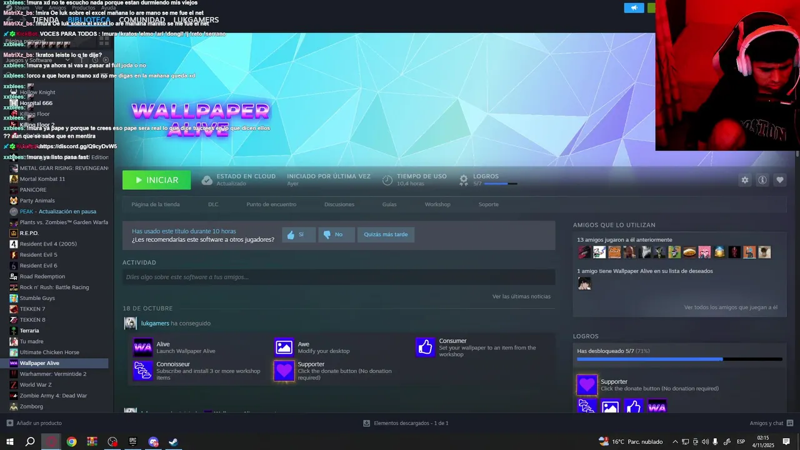The width and height of the screenshot is (800, 450).
Task: Open the Workshop tab
Action: pyautogui.click(x=437, y=204)
